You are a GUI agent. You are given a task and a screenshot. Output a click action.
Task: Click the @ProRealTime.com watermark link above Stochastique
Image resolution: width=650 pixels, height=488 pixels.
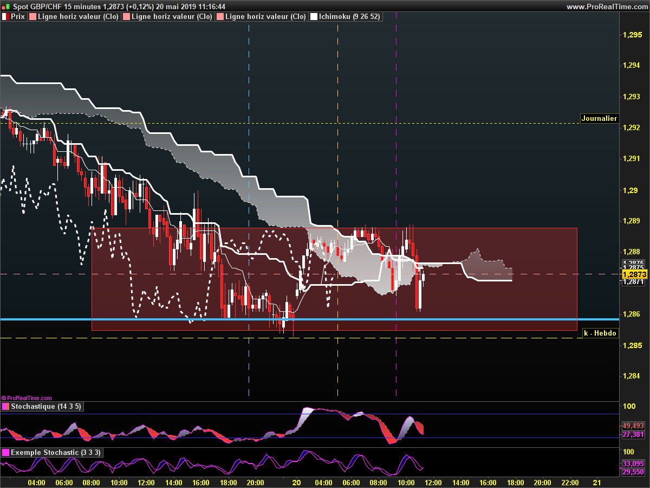point(27,398)
